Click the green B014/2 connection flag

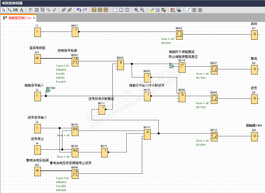click(x=48, y=90)
